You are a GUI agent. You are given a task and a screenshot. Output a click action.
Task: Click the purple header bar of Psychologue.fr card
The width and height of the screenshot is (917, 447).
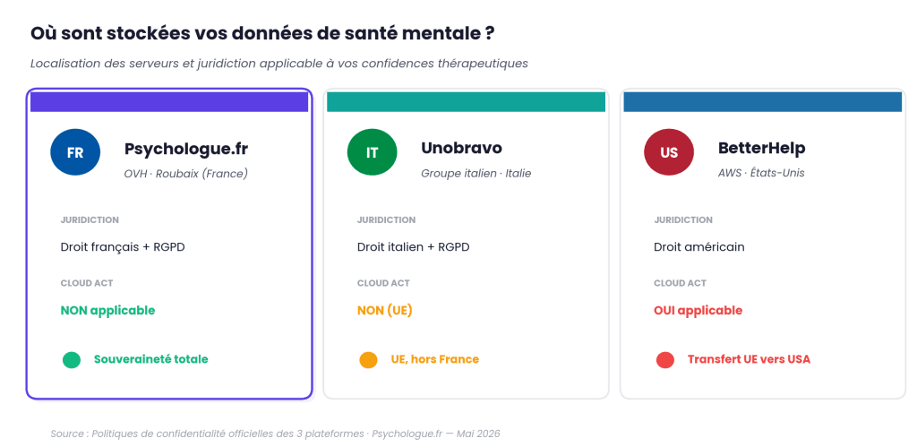(169, 102)
